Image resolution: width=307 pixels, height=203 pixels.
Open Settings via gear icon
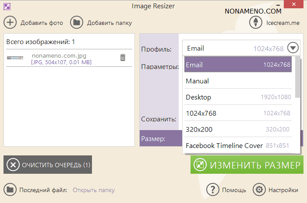[x=259, y=190]
